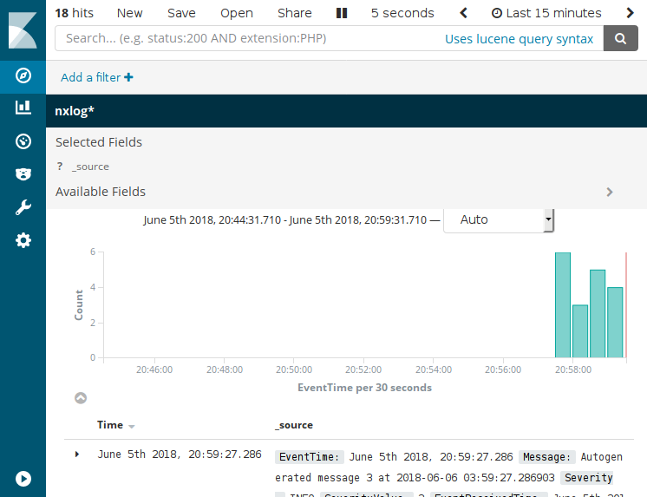
Task: Open Dev Tools wrench icon
Action: (23, 207)
